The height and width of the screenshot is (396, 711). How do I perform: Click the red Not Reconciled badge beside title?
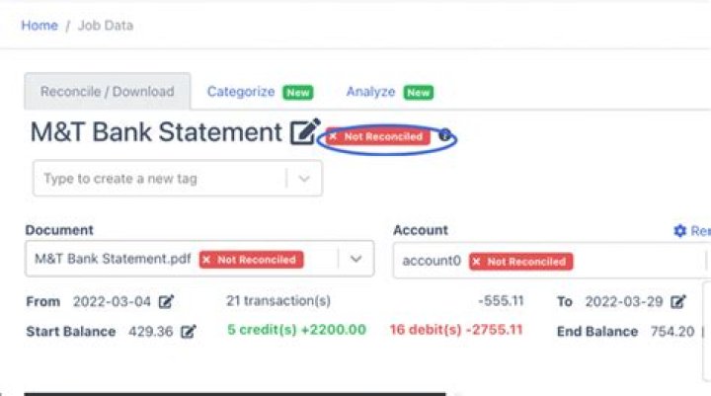[378, 136]
